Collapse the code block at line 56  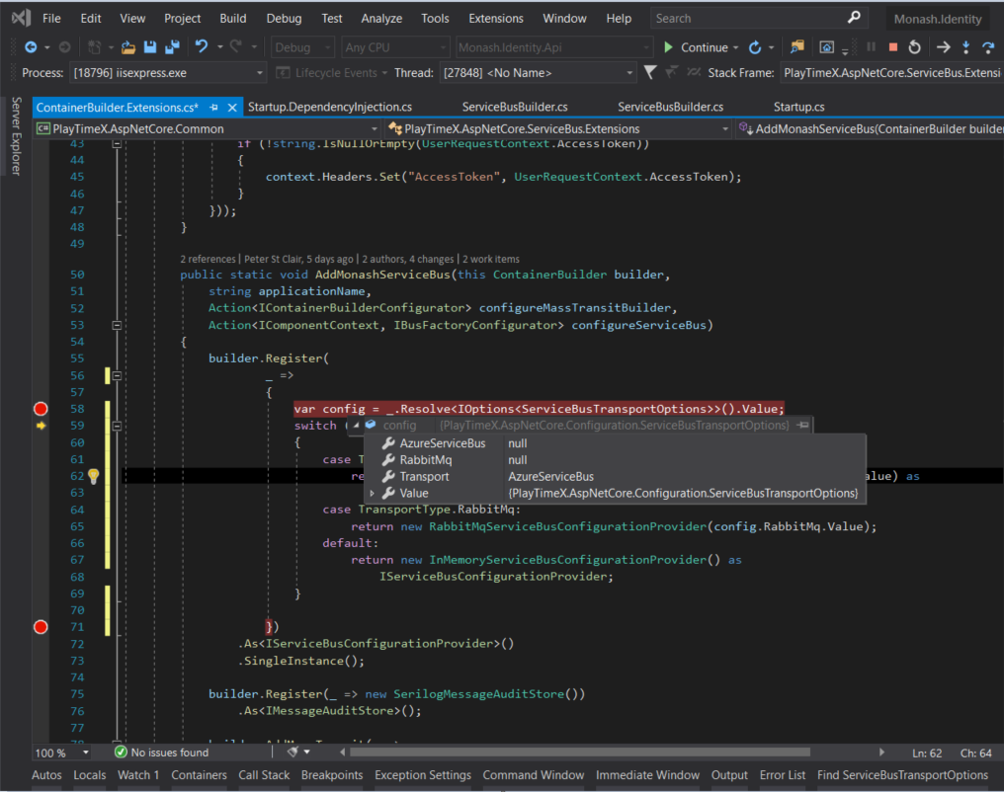(x=117, y=375)
